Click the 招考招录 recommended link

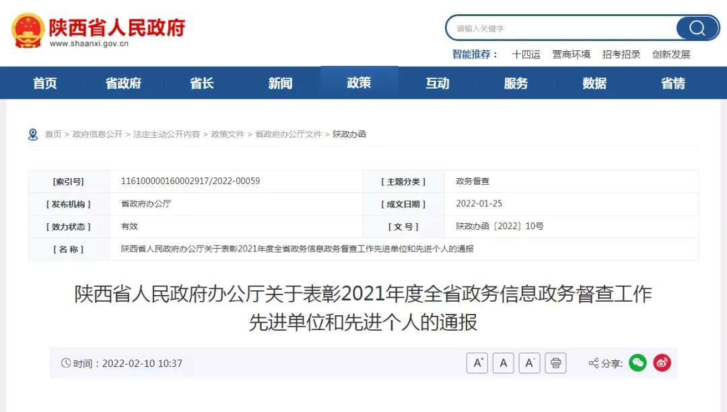(621, 54)
